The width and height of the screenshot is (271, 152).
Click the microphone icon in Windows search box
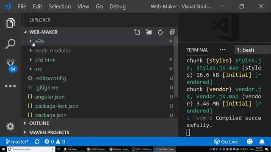pyautogui.click(x=53, y=149)
